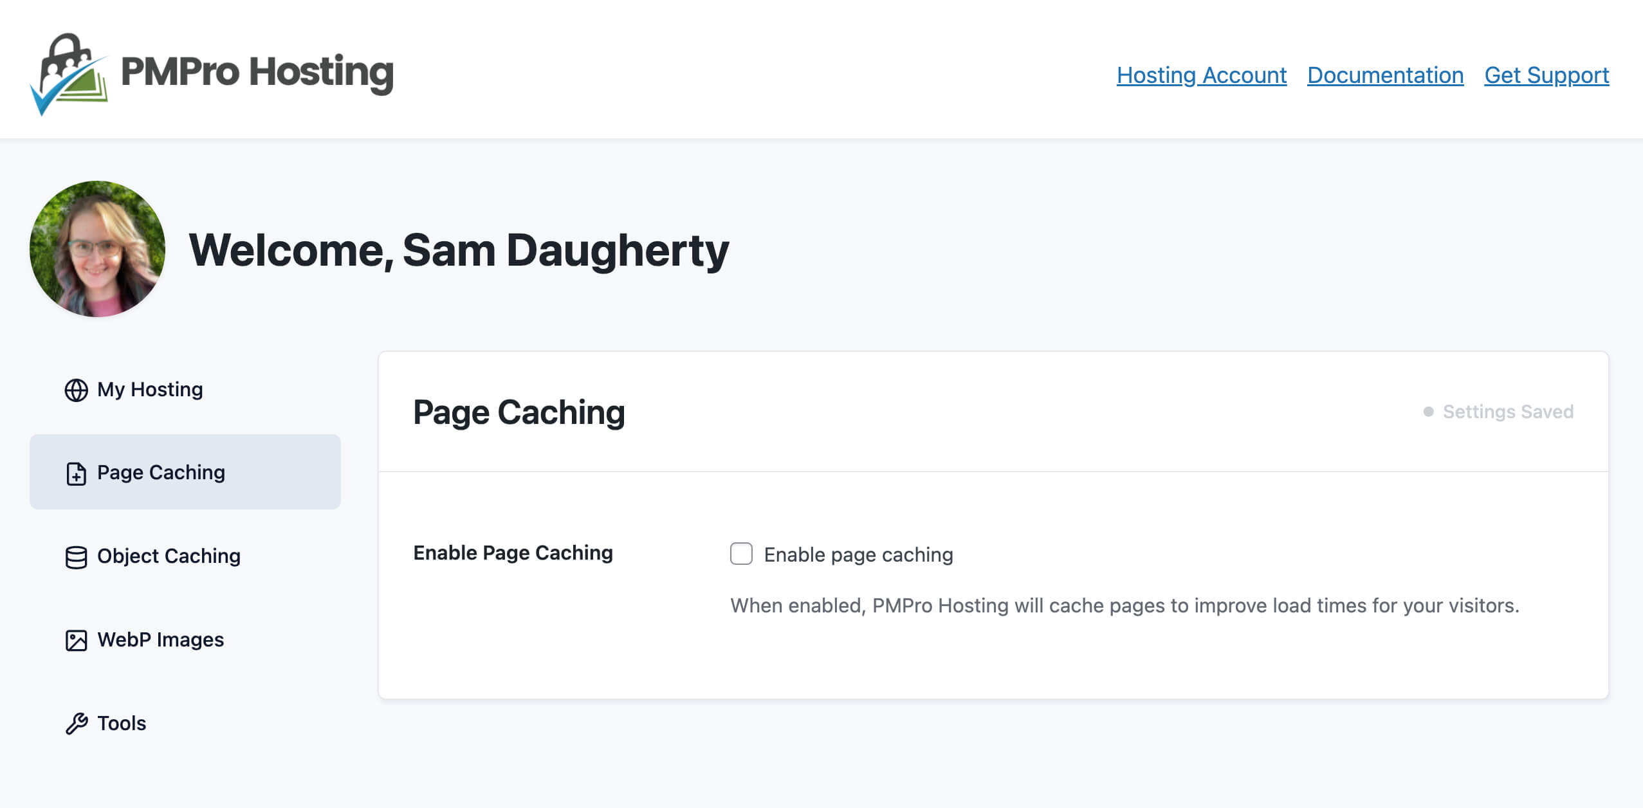Click the 'Enable page caching' checkbox label text
Screen dimensions: 1643x808
pyautogui.click(x=858, y=555)
